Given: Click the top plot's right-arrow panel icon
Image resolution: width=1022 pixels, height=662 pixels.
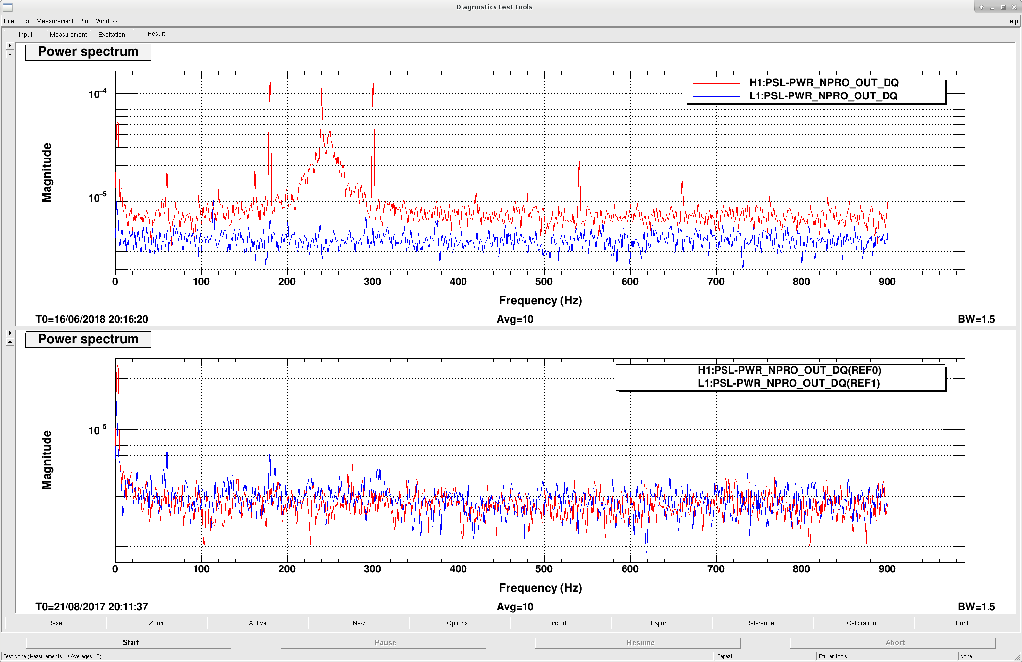Looking at the screenshot, I should click(10, 45).
